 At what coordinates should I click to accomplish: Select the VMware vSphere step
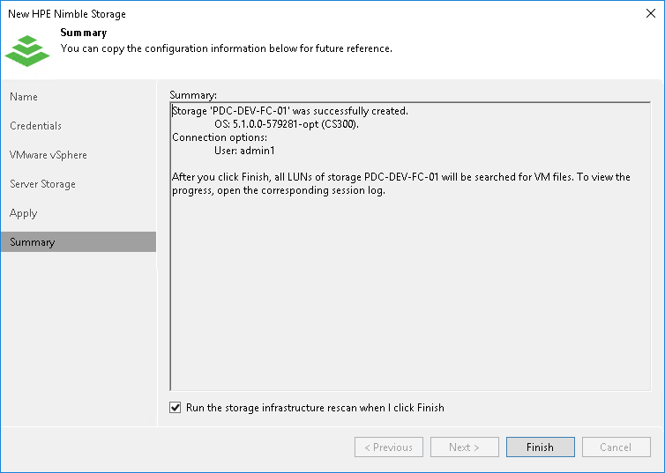49,155
